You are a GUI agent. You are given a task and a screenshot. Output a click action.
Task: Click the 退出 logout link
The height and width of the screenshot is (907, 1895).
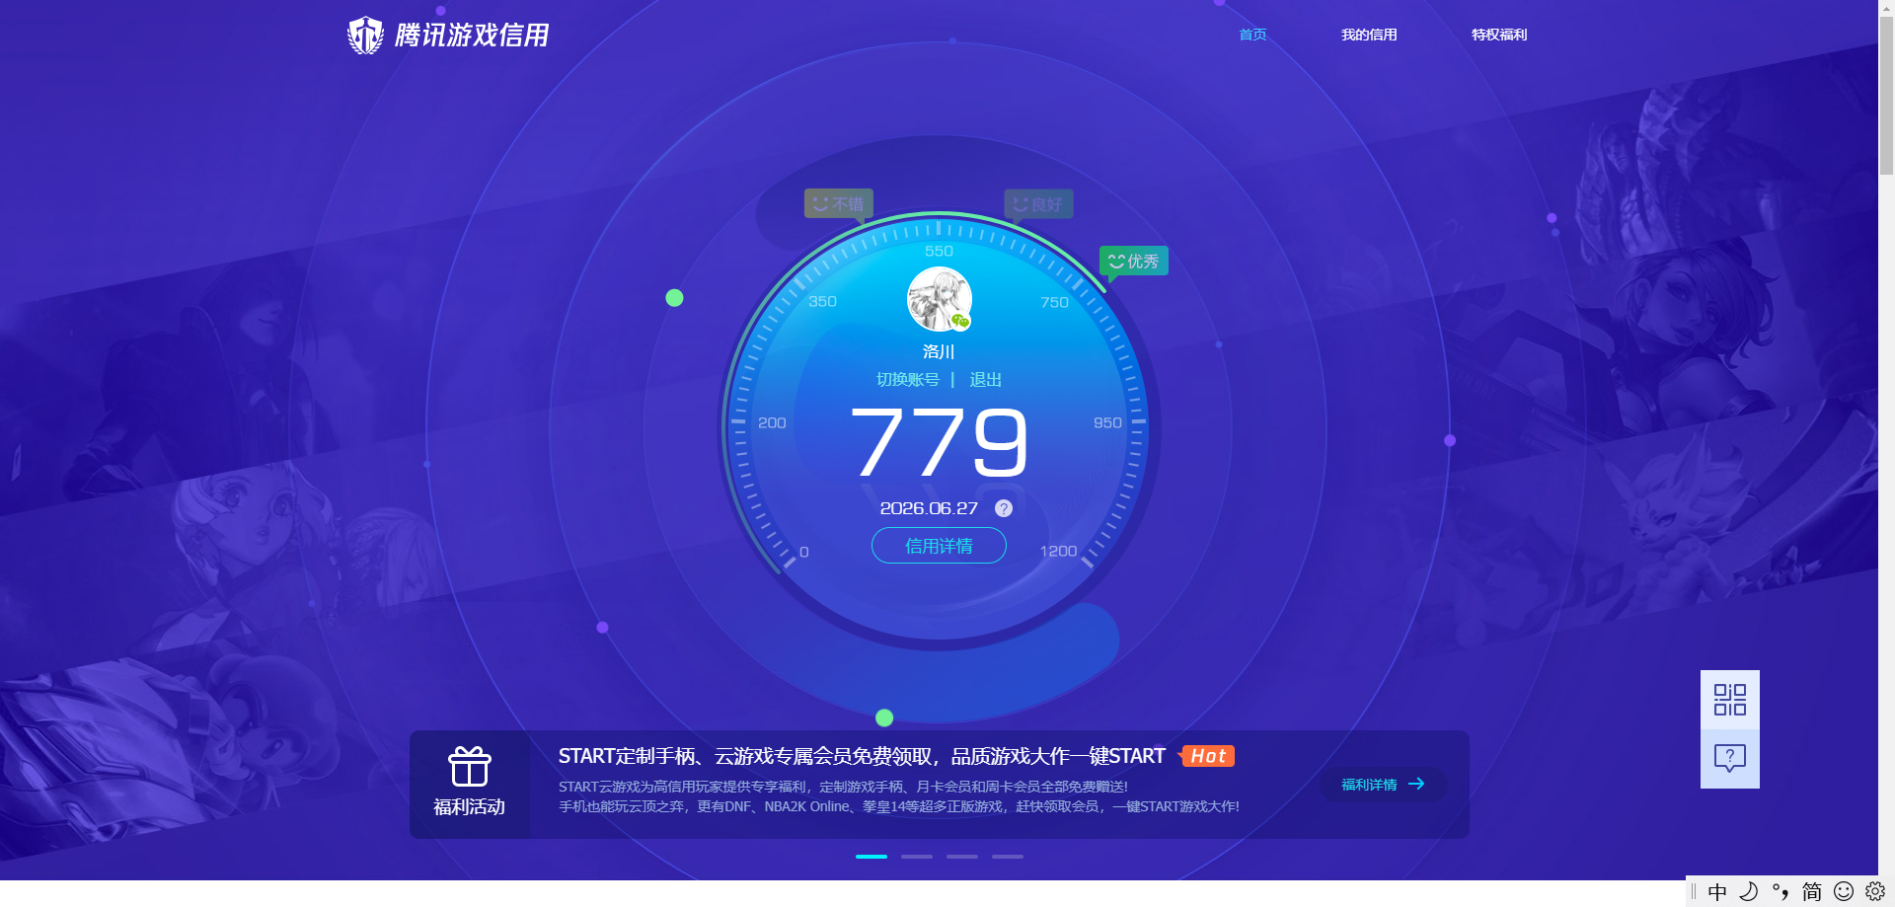point(985,380)
